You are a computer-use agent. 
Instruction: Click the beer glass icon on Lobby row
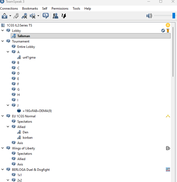(x=168, y=30)
